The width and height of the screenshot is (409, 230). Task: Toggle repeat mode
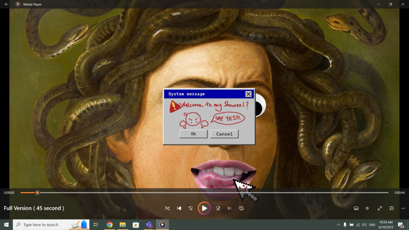point(241,208)
